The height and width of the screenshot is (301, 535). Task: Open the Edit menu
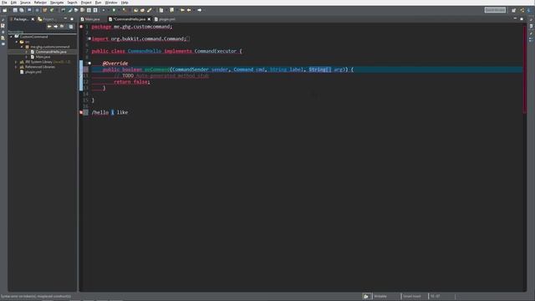point(13,3)
